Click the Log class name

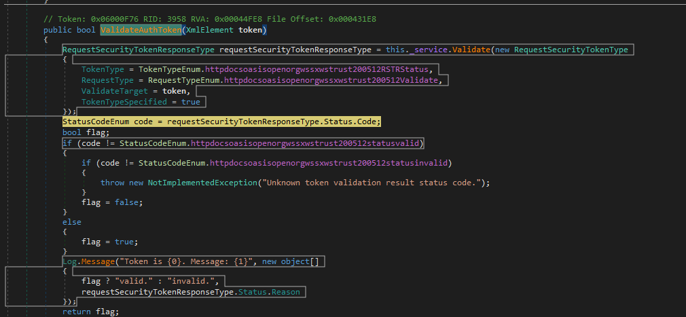pyautogui.click(x=69, y=261)
